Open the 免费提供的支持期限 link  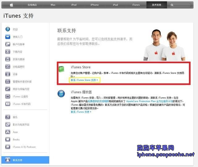98,101
